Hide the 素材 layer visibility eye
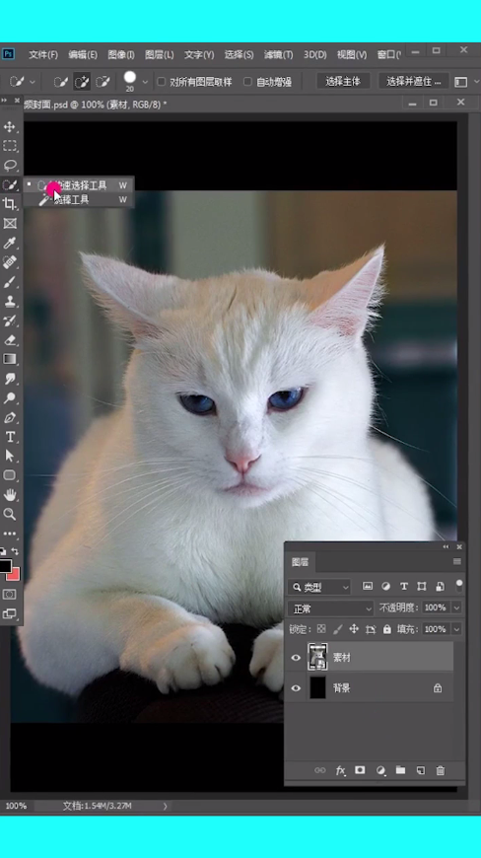This screenshot has width=481, height=858. 296,658
